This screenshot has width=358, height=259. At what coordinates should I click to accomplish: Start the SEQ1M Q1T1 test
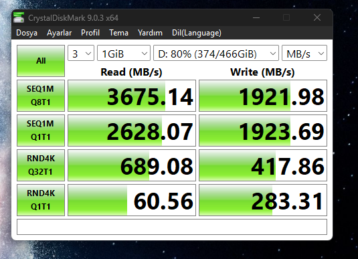[x=41, y=131]
